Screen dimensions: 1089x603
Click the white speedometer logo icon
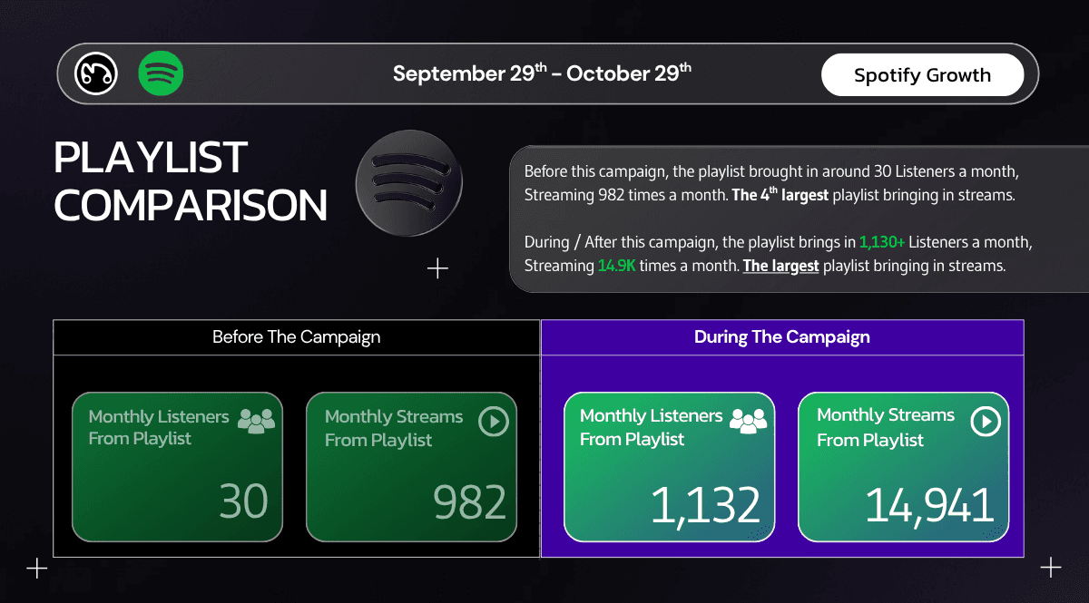(94, 73)
